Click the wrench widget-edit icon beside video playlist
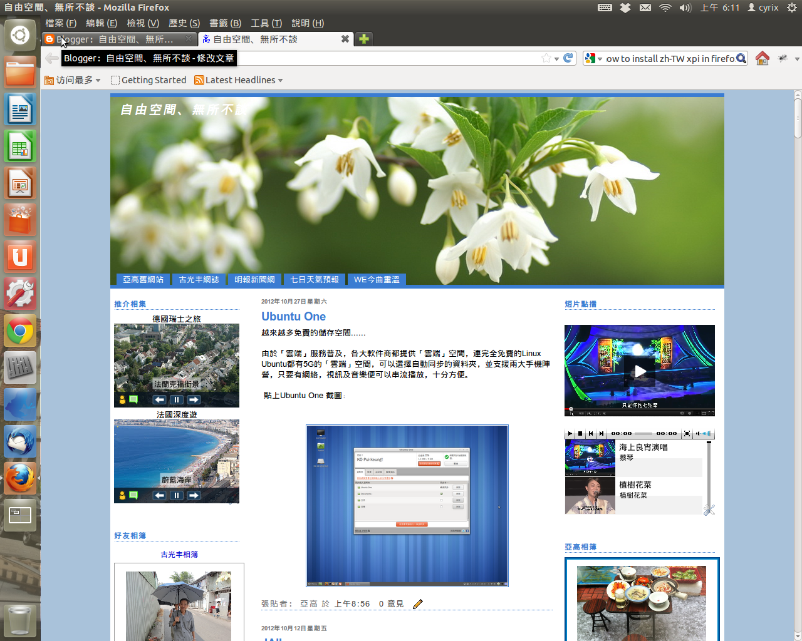This screenshot has height=641, width=802. click(x=709, y=510)
